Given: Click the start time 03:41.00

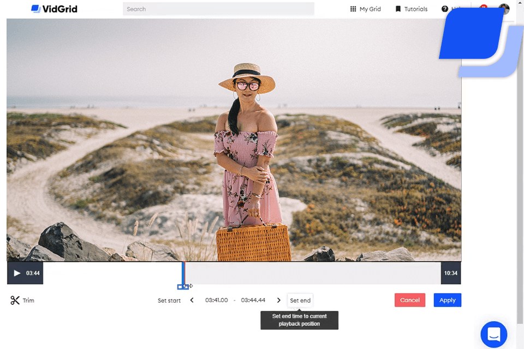Looking at the screenshot, I should [217, 300].
